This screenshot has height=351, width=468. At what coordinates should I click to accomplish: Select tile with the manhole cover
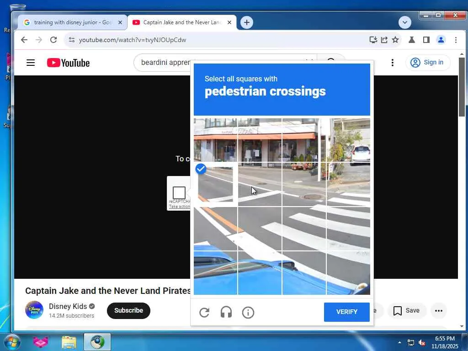[304, 185]
